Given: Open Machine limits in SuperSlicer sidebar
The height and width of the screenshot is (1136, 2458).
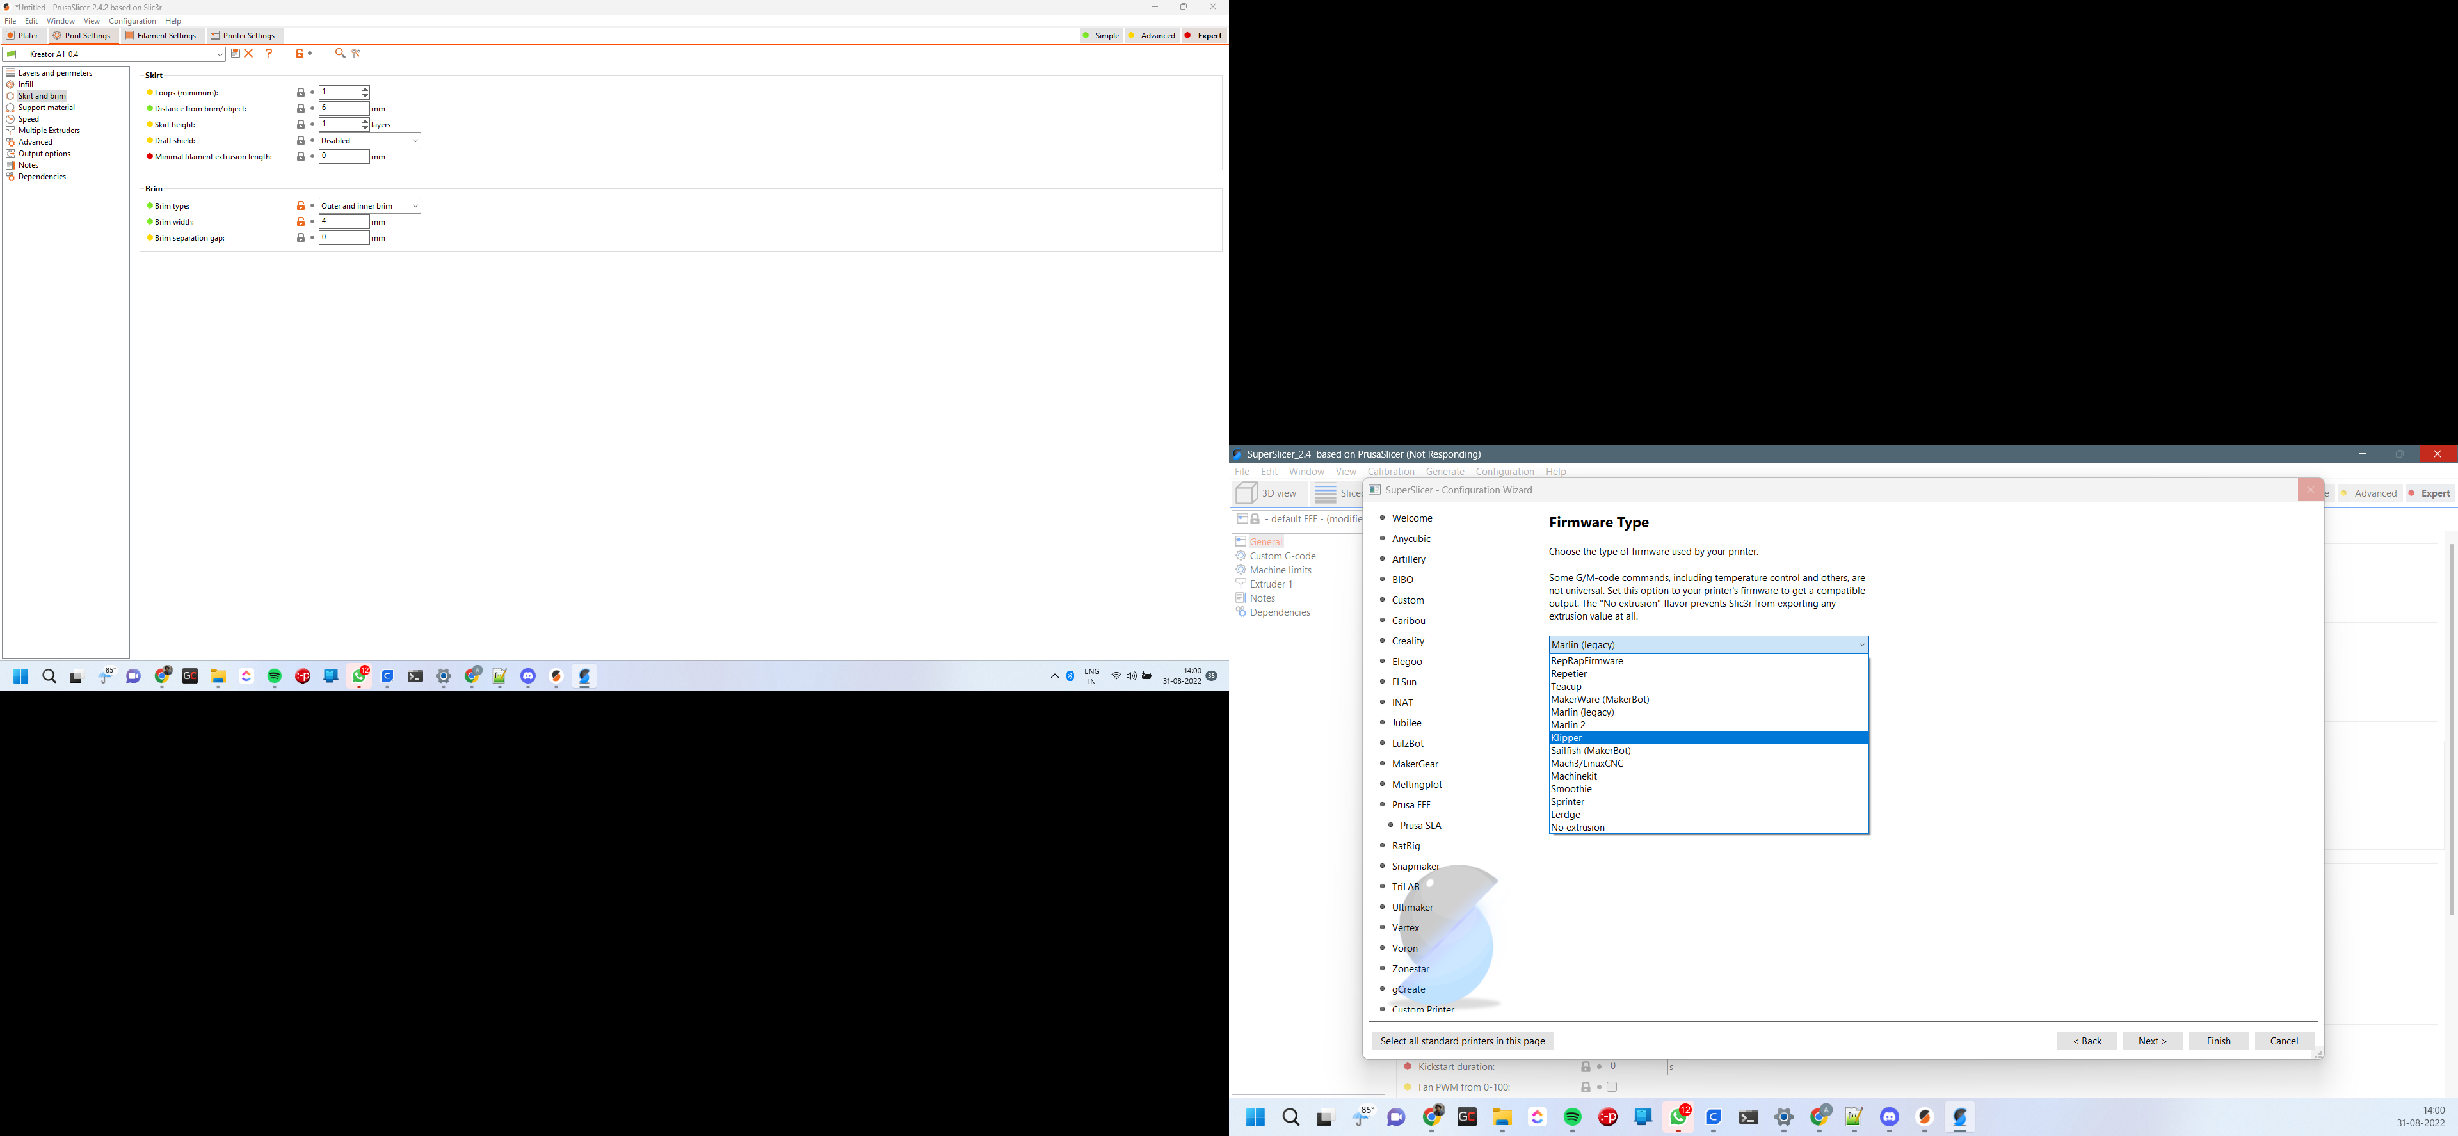Looking at the screenshot, I should click(x=1280, y=570).
